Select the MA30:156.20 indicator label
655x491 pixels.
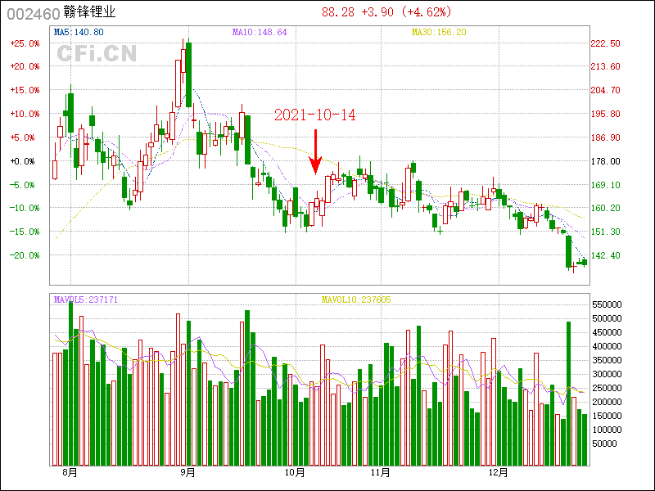click(x=438, y=32)
